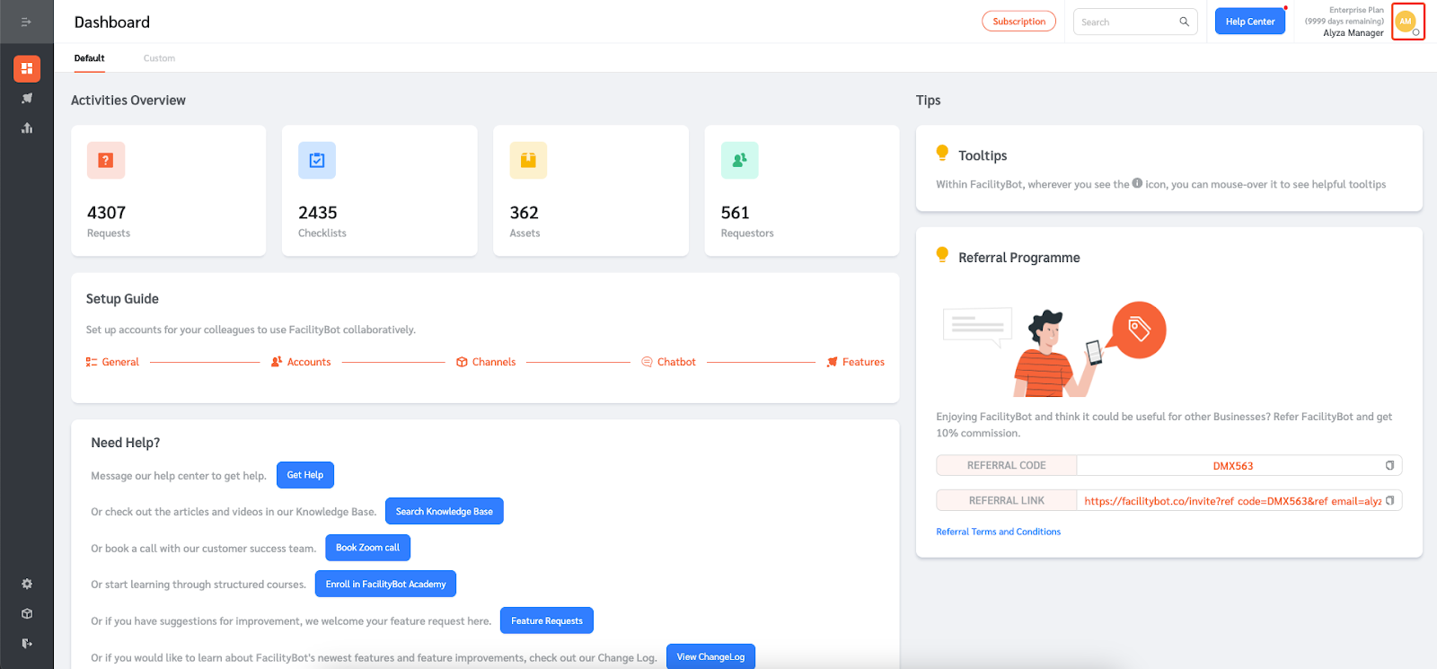Open Referral Terms and Conditions link
Image resolution: width=1437 pixels, height=669 pixels.
[x=998, y=532]
